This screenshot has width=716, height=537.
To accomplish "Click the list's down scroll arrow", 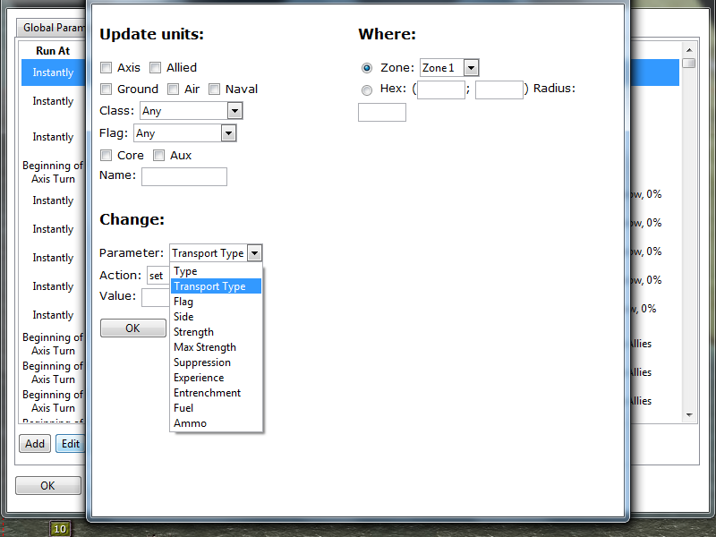I will pos(689,415).
